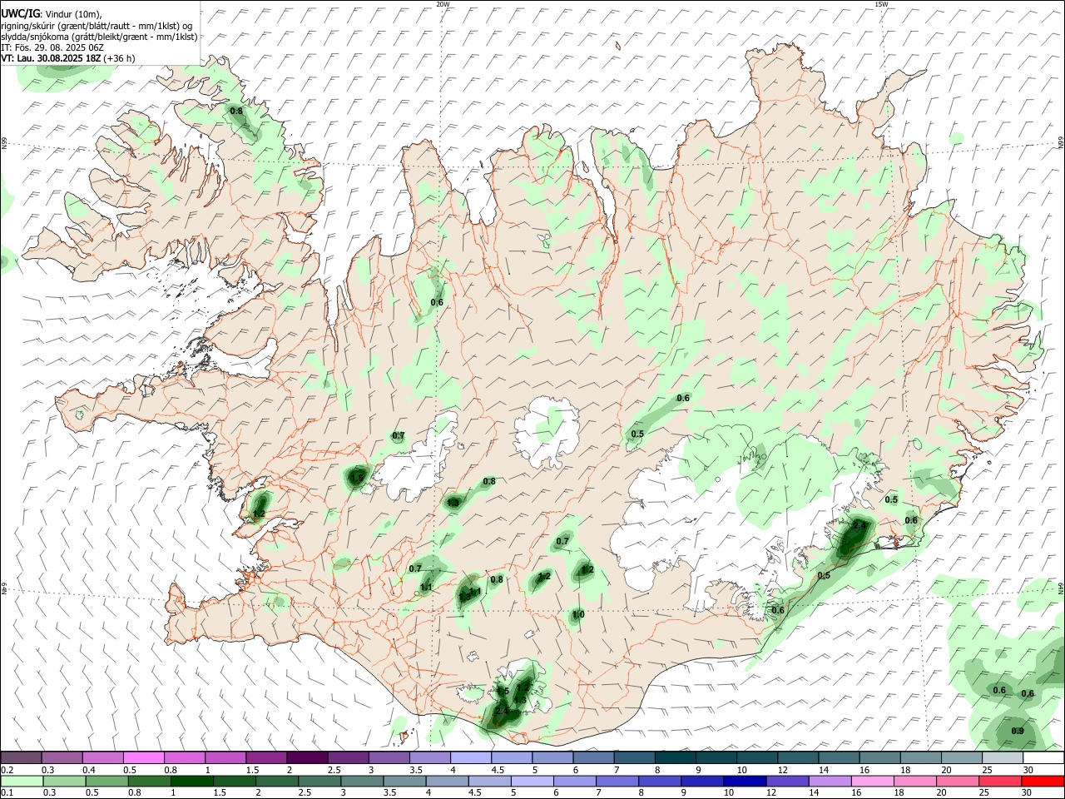Click the navy blue swatch between 10 and 12, lower legend row
1065x799 pixels.
744,781
